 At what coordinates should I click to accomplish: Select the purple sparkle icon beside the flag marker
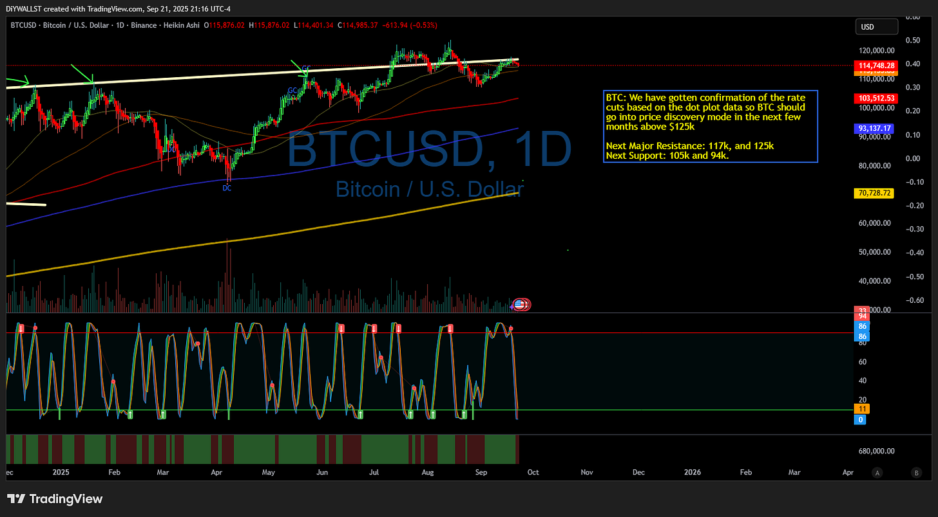coord(512,306)
